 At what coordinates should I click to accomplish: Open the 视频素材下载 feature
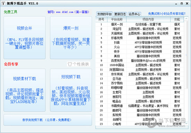25,90
